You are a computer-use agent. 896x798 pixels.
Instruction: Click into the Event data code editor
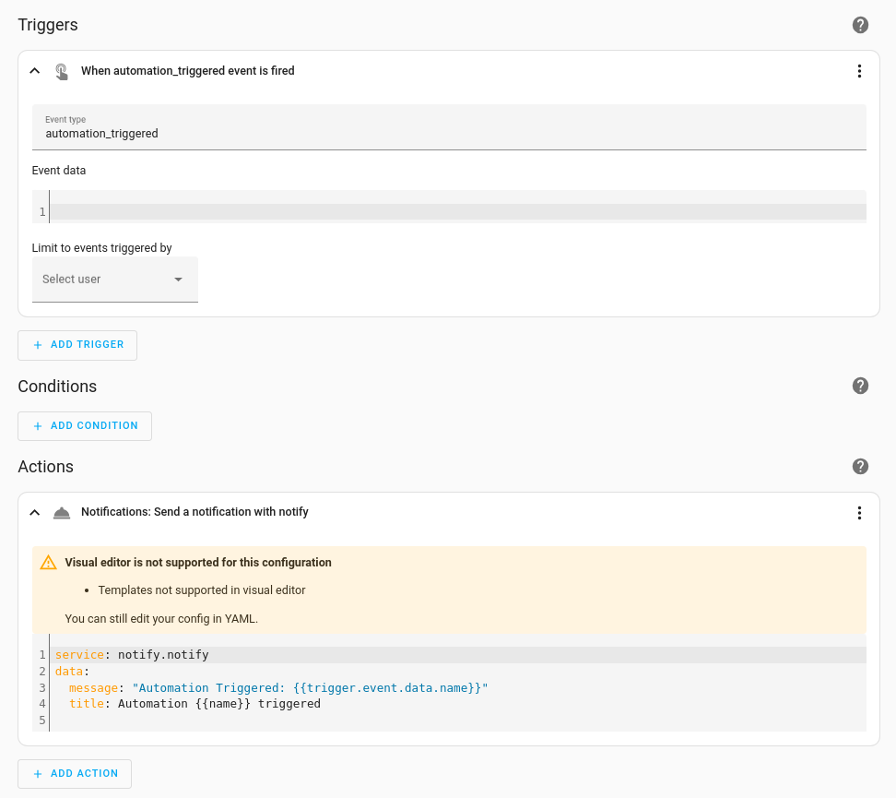point(457,211)
